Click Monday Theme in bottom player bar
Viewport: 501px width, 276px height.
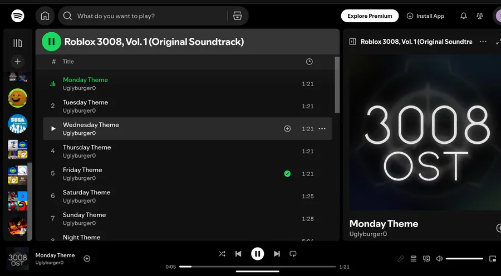(x=55, y=255)
